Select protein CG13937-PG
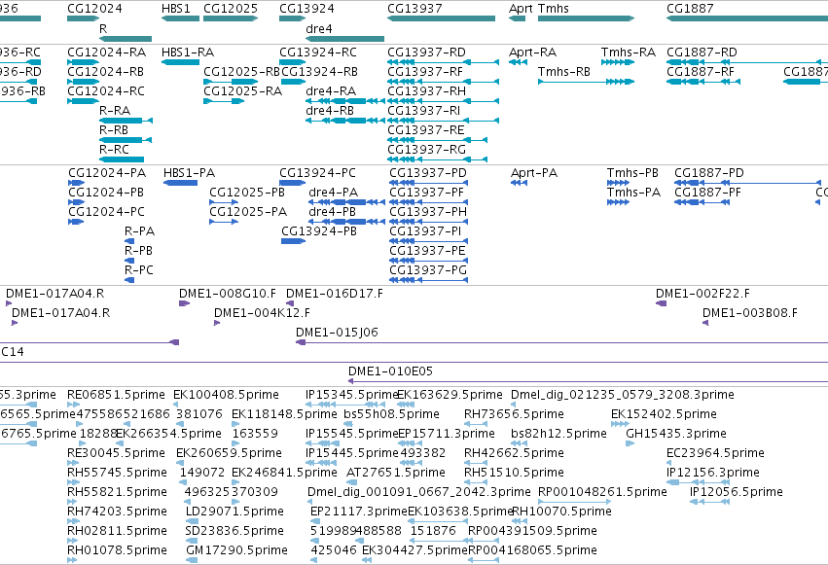This screenshot has width=828, height=565. [429, 280]
